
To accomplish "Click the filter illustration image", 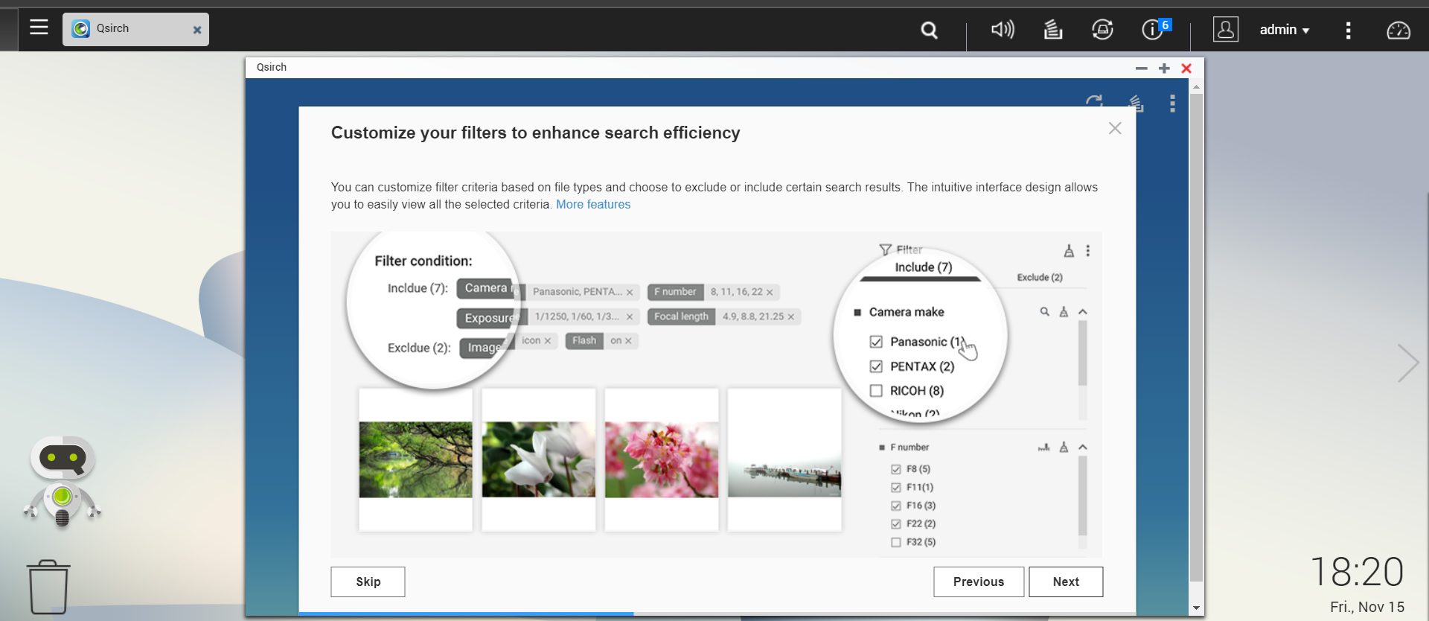I will (716, 395).
